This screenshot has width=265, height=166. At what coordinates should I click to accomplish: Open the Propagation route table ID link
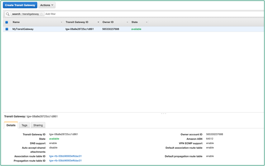(x=65, y=161)
